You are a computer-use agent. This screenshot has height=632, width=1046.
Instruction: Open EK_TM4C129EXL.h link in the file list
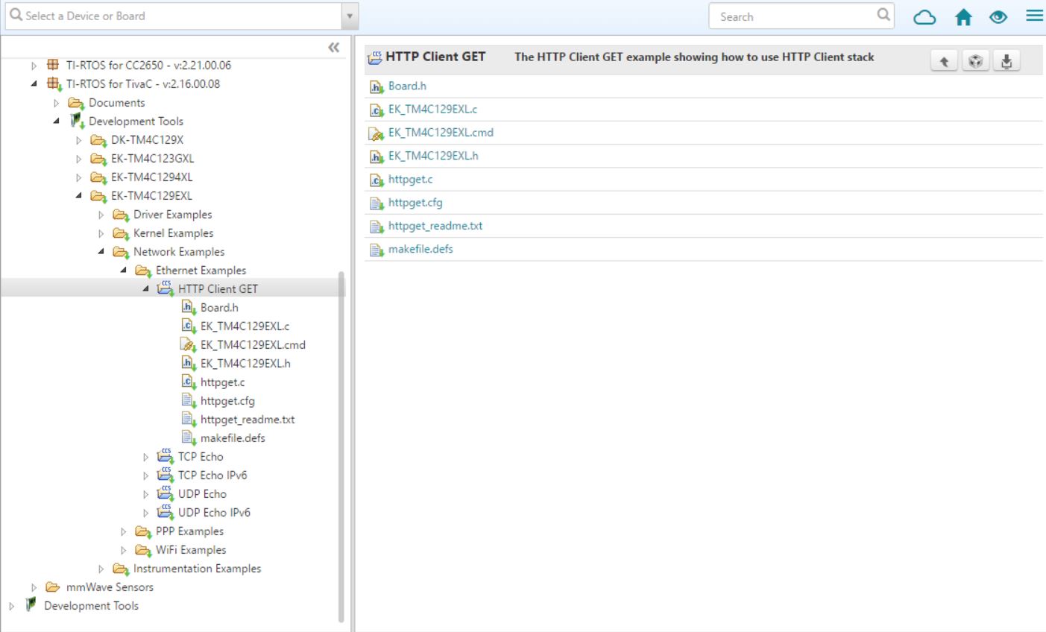click(433, 156)
